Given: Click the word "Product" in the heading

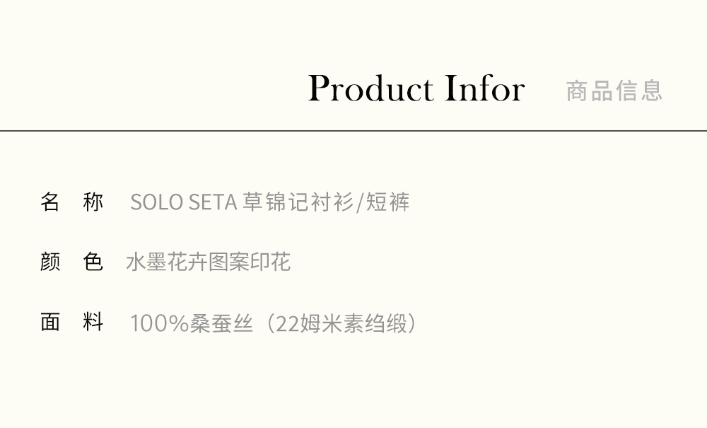Looking at the screenshot, I should (371, 89).
